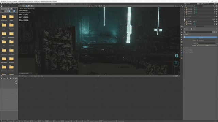The height and width of the screenshot is (122, 218).
Task: Open the node editor Object type dropdown
Action: (26, 76)
